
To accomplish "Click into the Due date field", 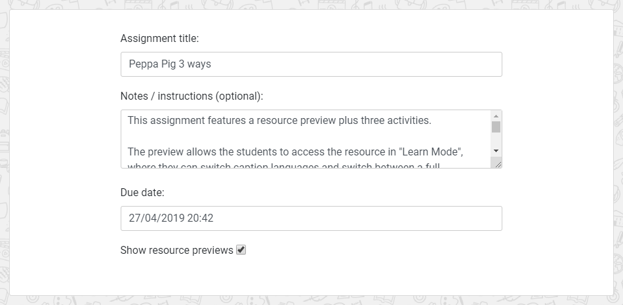I will point(311,218).
